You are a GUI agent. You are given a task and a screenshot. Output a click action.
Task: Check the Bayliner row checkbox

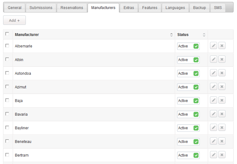(7, 127)
